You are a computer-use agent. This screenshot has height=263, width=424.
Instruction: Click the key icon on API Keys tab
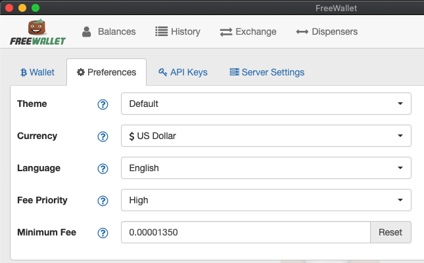[x=162, y=72]
